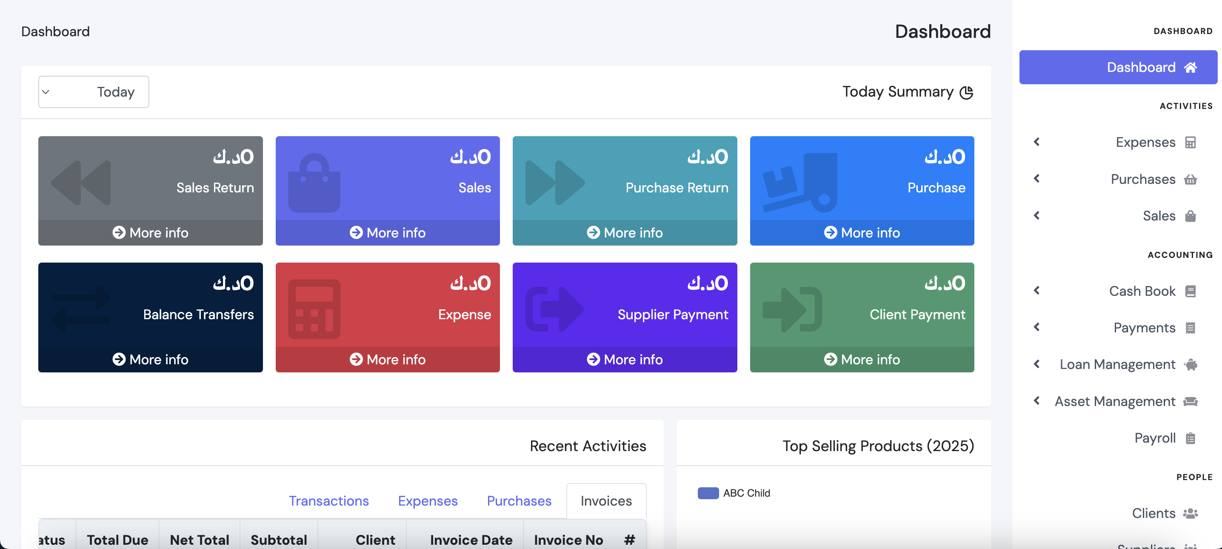The image size is (1222, 549).
Task: Click the Today Summary pie chart icon
Action: point(966,92)
